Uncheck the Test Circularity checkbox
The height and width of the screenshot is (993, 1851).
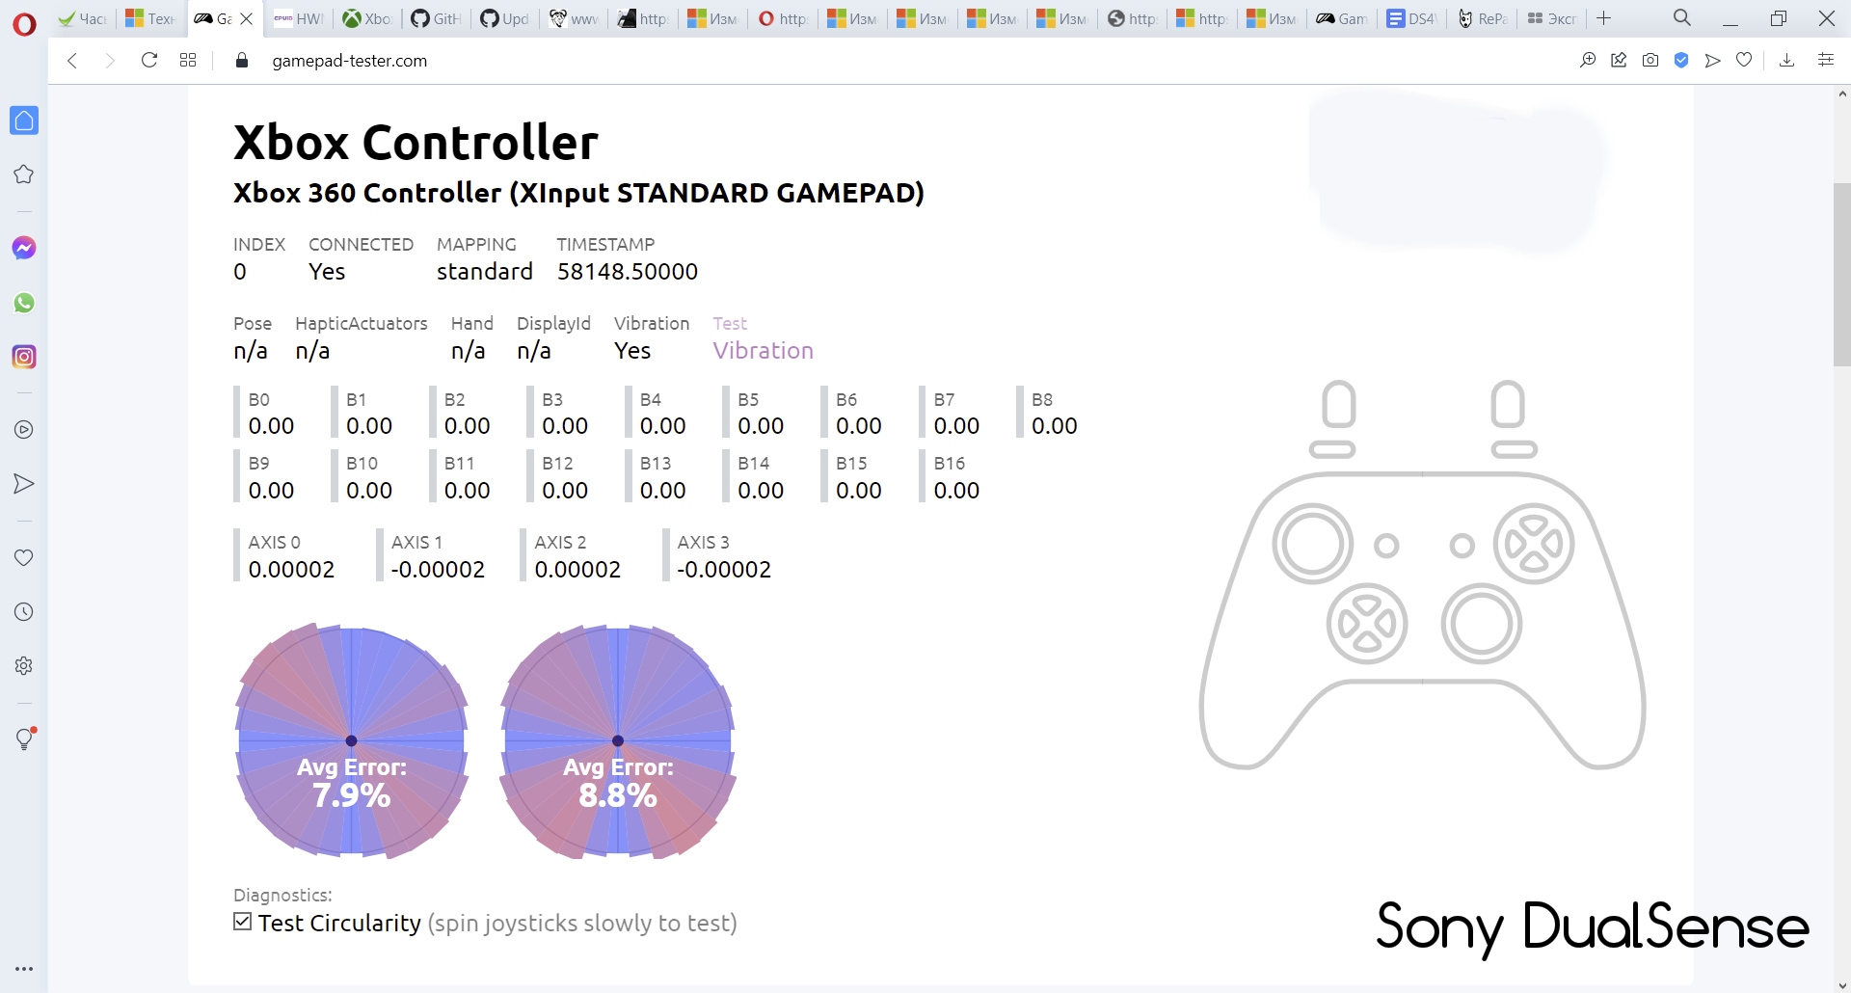(243, 922)
